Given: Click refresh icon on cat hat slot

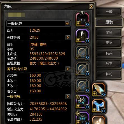Looking at the screenshot, I should click(87, 25).
